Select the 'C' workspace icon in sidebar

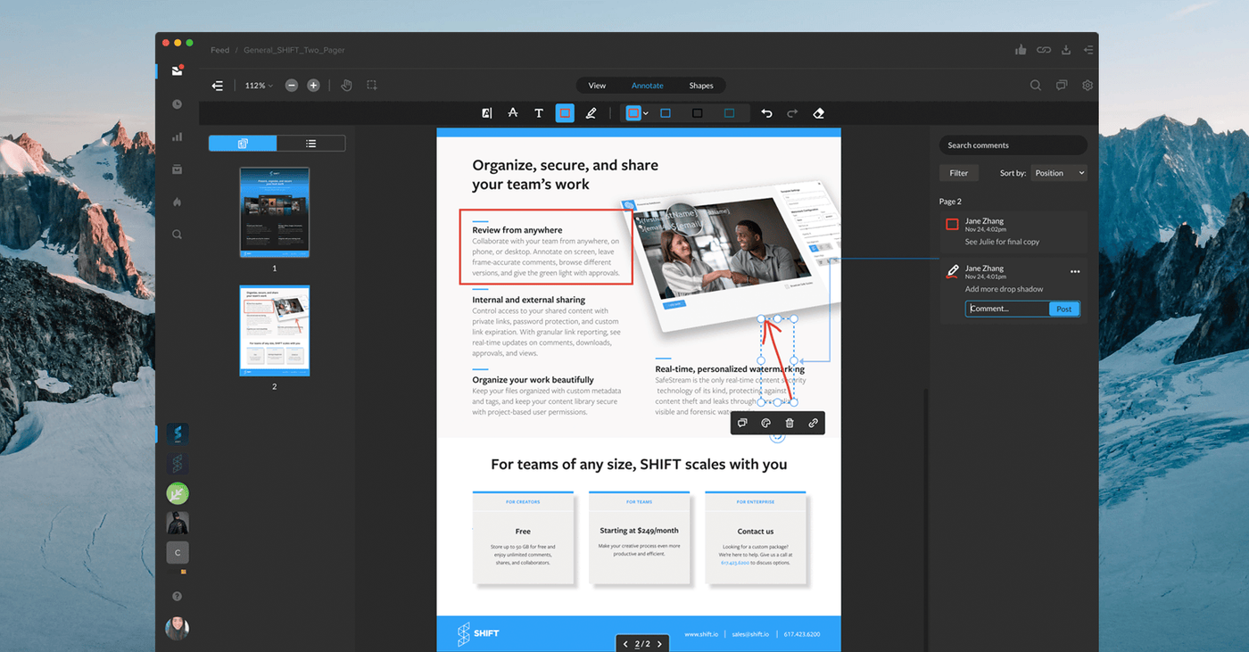(x=178, y=552)
